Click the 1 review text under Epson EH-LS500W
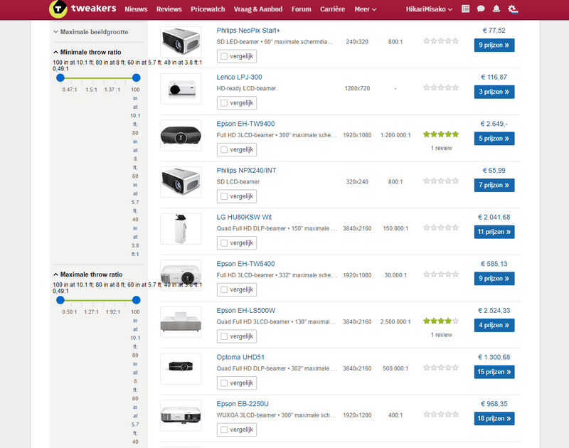The width and height of the screenshot is (569, 448). (441, 335)
